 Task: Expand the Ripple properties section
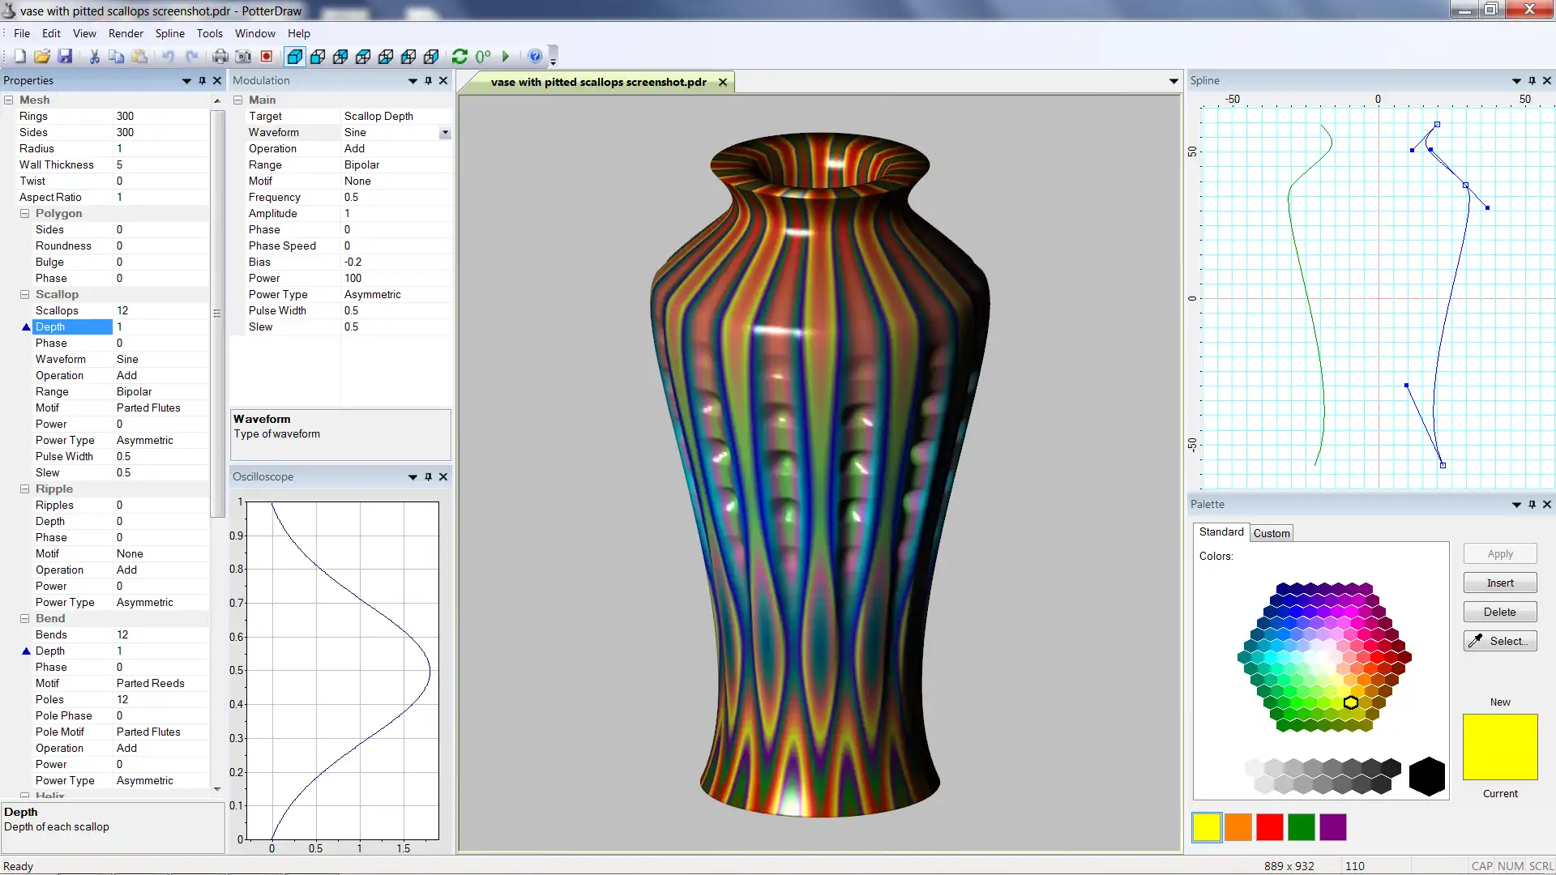[x=24, y=489]
